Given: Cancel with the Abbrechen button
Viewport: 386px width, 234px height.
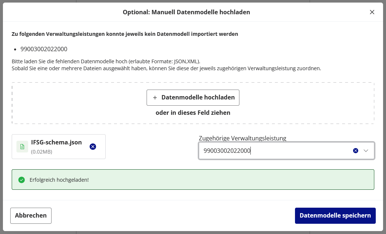Looking at the screenshot, I should [x=31, y=215].
